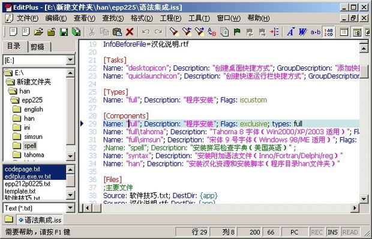Select the ini folder
This screenshot has width=372, height=239.
(x=27, y=128)
